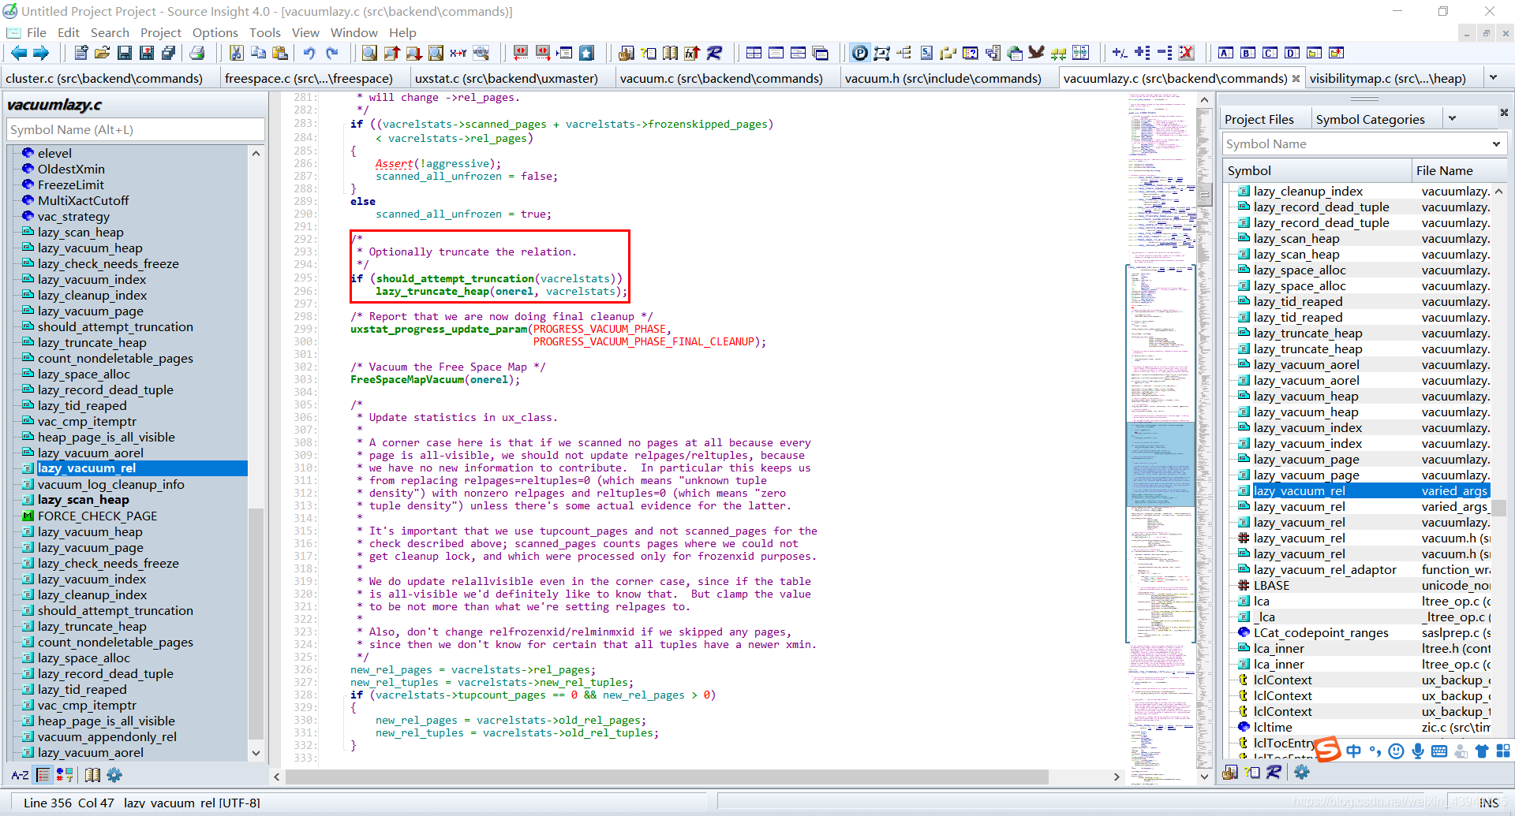1515x816 pixels.
Task: Select FORCE_CHECK_PAGE in left symbol list
Action: (97, 516)
